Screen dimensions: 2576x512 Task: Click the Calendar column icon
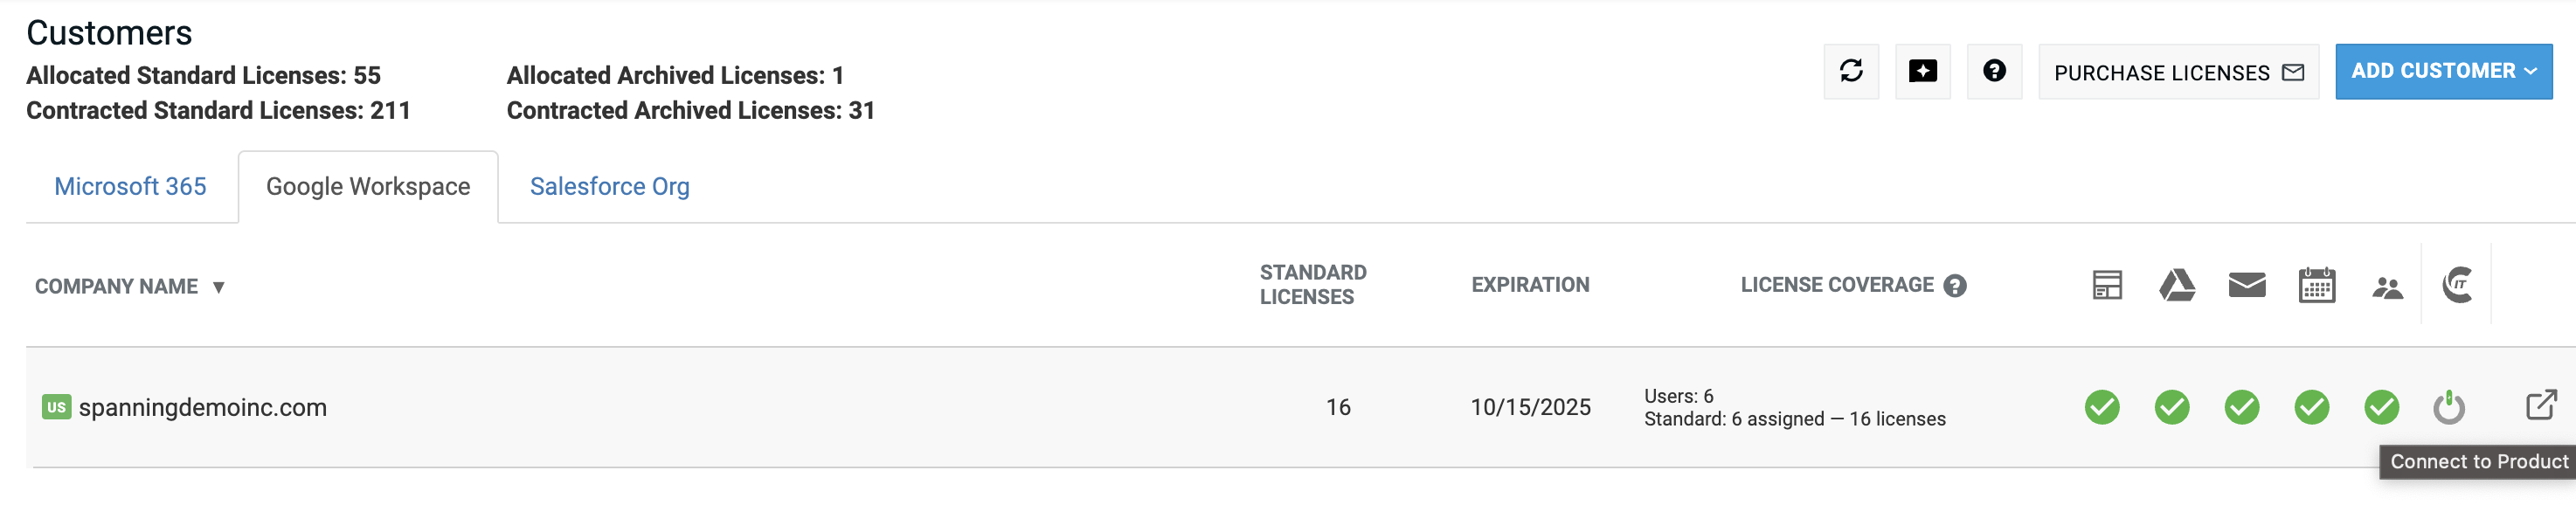2316,286
